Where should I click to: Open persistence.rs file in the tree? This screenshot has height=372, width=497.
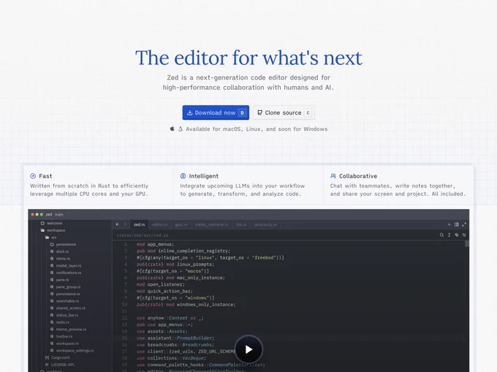[x=68, y=294]
